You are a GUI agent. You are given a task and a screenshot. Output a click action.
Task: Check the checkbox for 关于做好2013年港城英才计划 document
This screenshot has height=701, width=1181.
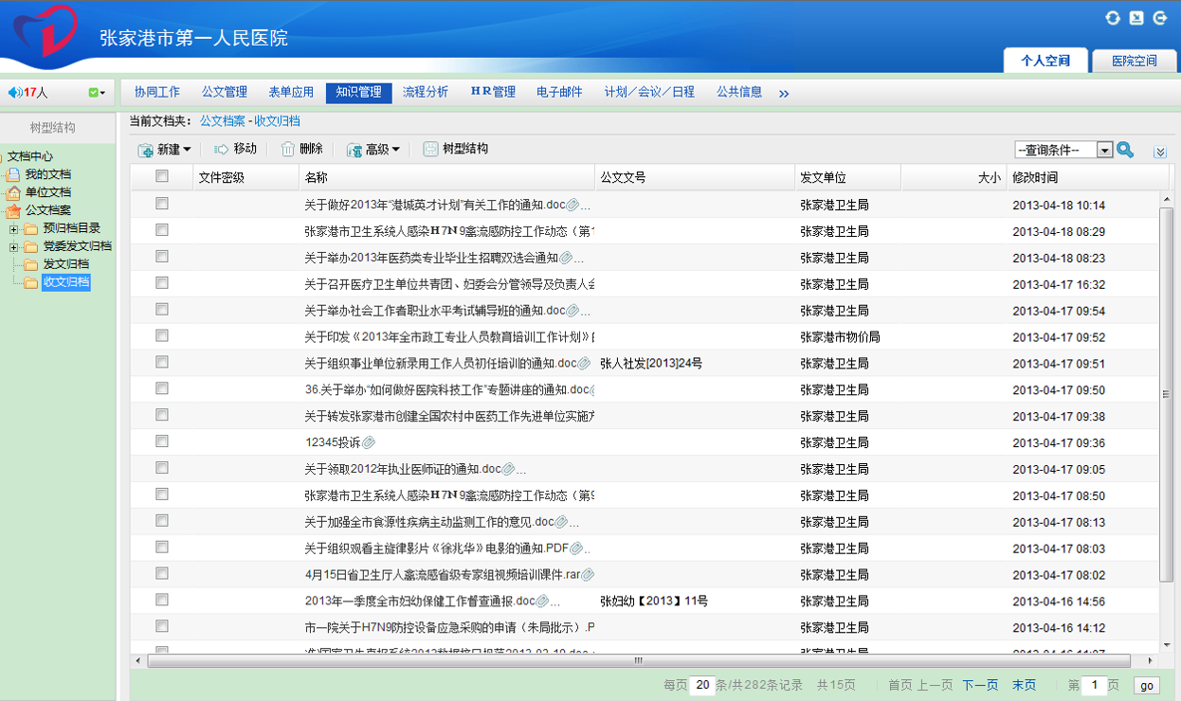[161, 204]
